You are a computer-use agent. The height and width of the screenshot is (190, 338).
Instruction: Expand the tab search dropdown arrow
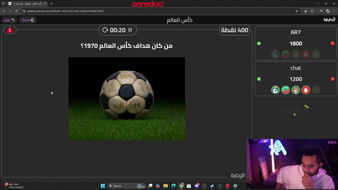pos(3,4)
